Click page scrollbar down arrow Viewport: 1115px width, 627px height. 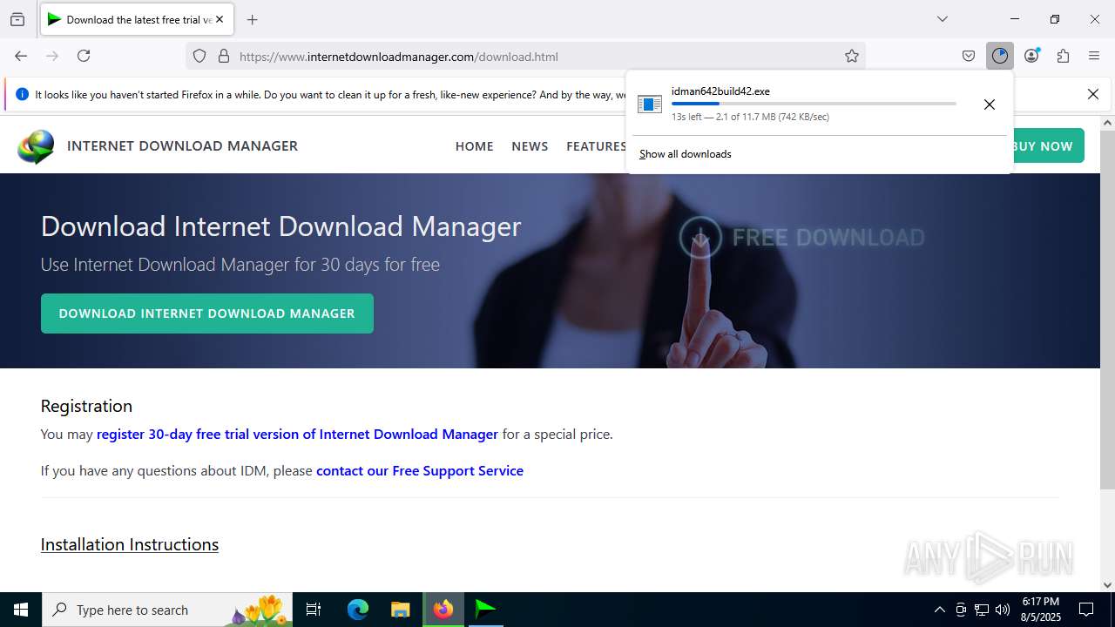tap(1107, 585)
